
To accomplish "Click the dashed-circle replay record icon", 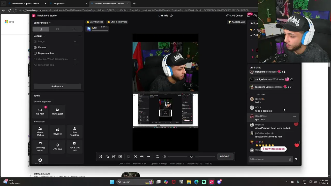I will 142,157.
